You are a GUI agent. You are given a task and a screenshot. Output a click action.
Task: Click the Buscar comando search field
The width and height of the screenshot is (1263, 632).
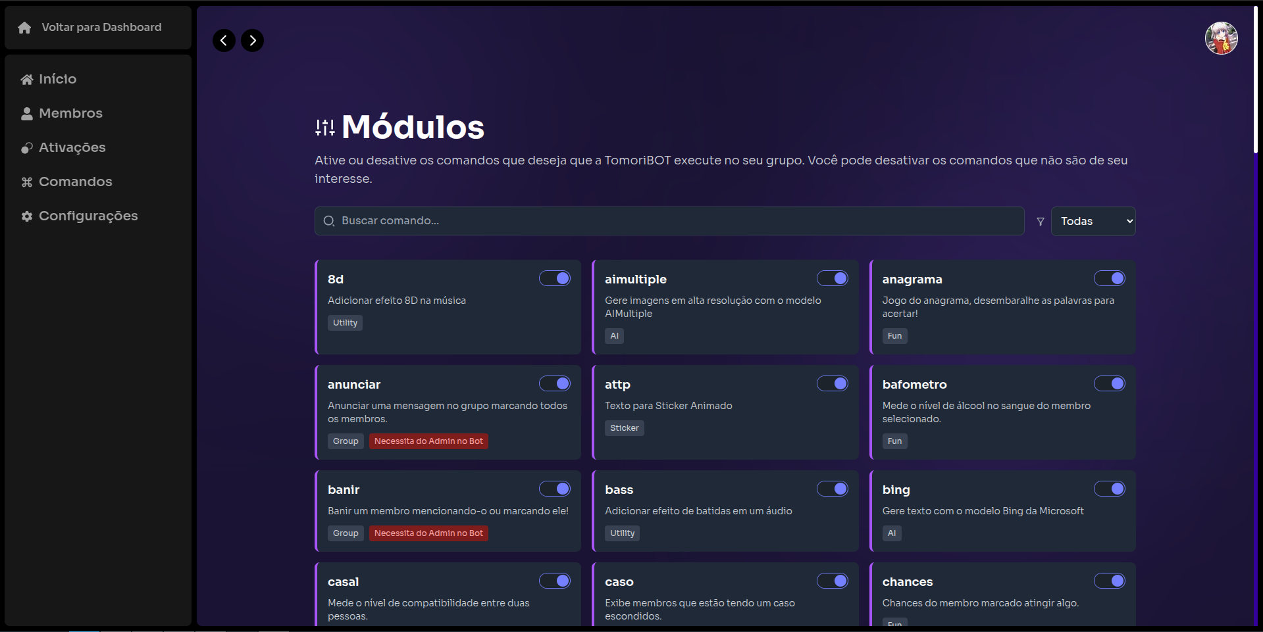(669, 221)
